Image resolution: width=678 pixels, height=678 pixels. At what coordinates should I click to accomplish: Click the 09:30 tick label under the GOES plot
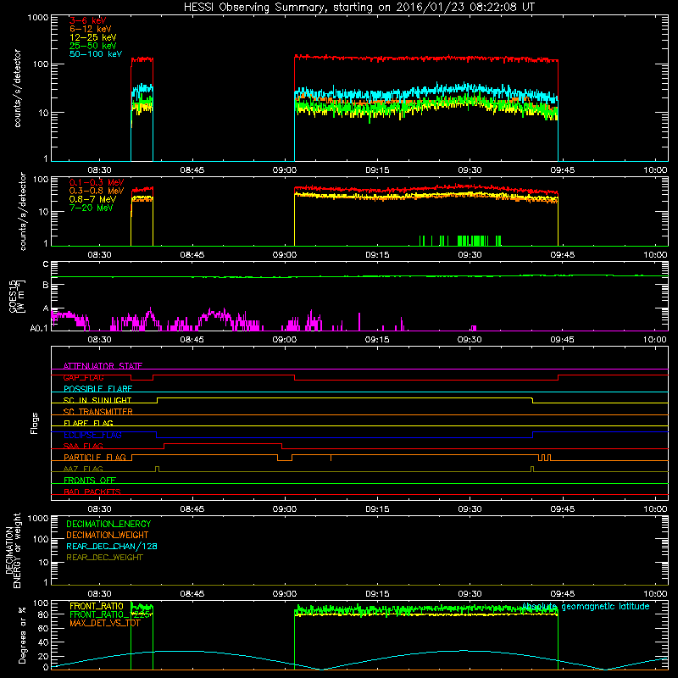[470, 340]
